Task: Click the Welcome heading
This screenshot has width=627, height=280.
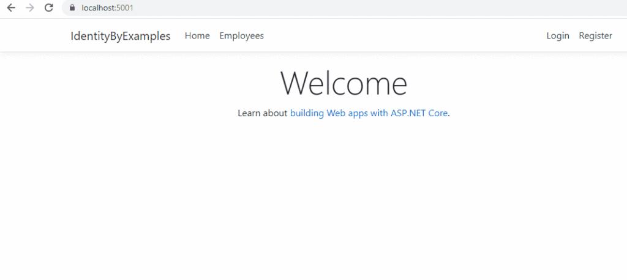Action: (x=344, y=83)
